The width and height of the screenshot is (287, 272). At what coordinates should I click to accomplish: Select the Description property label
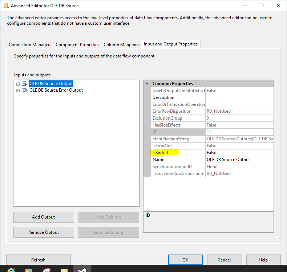click(163, 97)
